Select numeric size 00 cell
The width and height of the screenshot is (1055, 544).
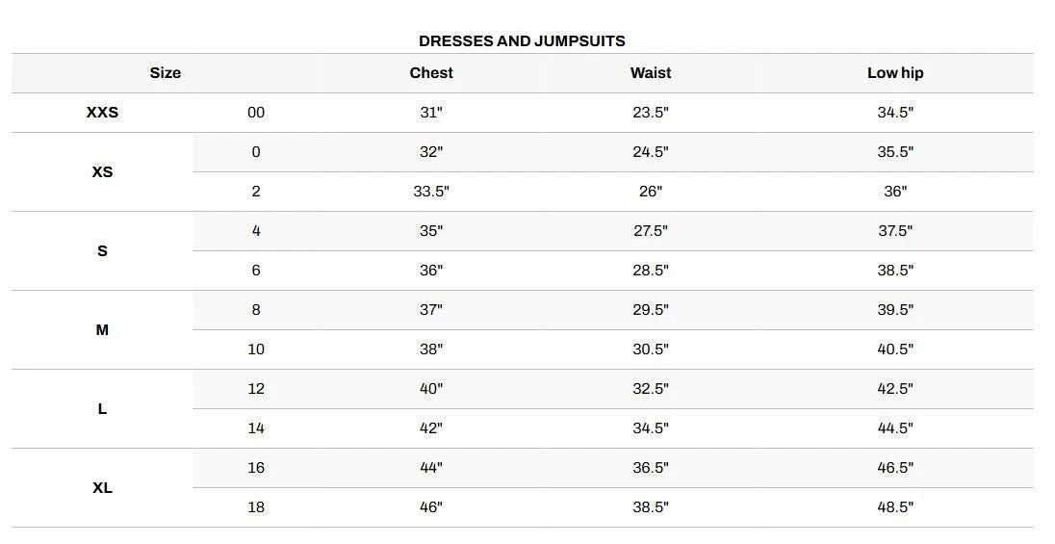[x=256, y=113]
